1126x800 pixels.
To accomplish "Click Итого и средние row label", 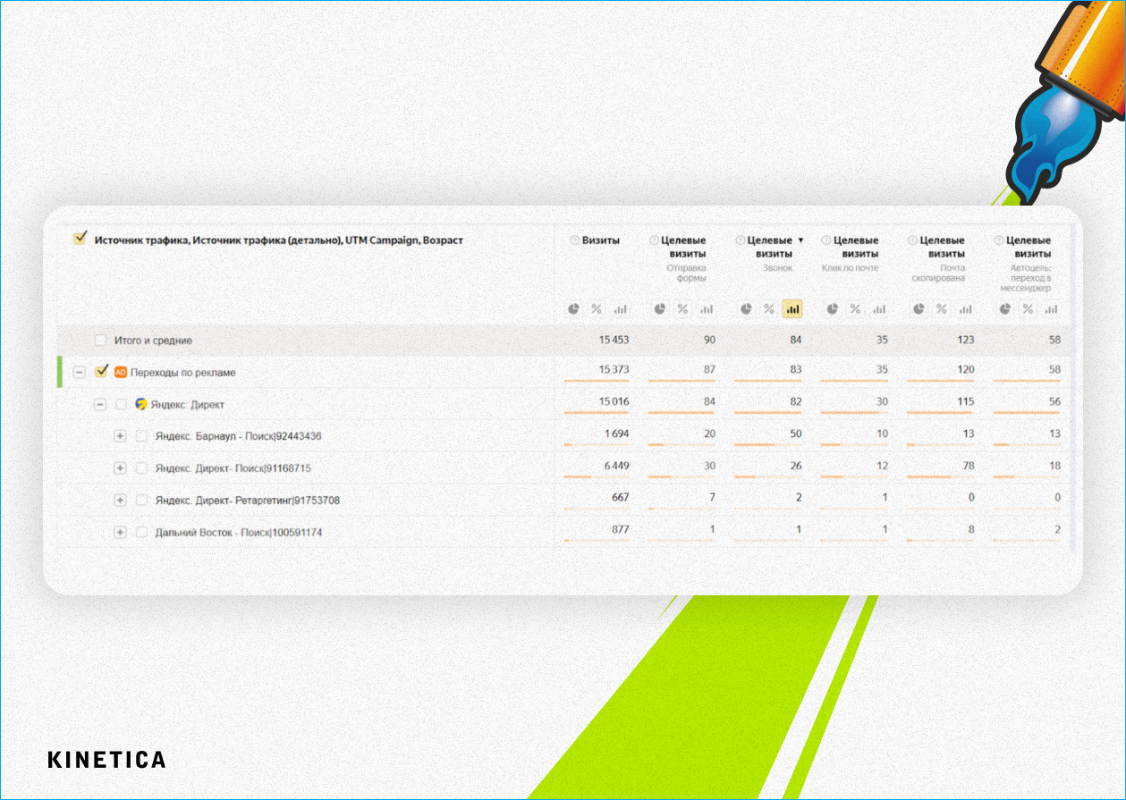I will [153, 341].
